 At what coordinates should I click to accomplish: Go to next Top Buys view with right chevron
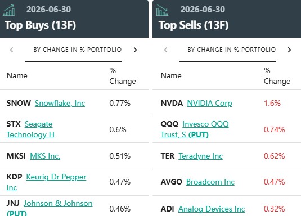click(x=136, y=49)
